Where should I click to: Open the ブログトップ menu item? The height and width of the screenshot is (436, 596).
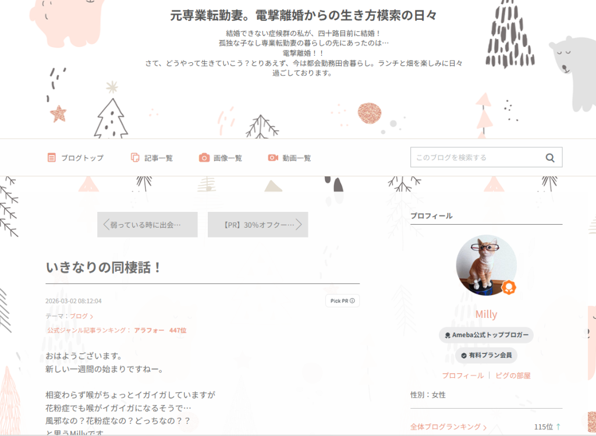point(82,158)
